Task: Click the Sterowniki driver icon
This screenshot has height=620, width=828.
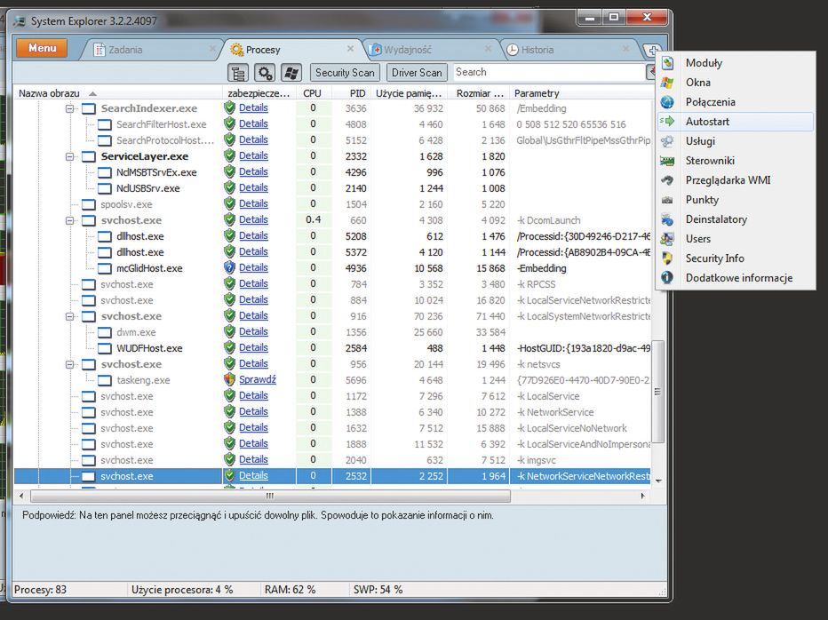Action: pos(667,161)
